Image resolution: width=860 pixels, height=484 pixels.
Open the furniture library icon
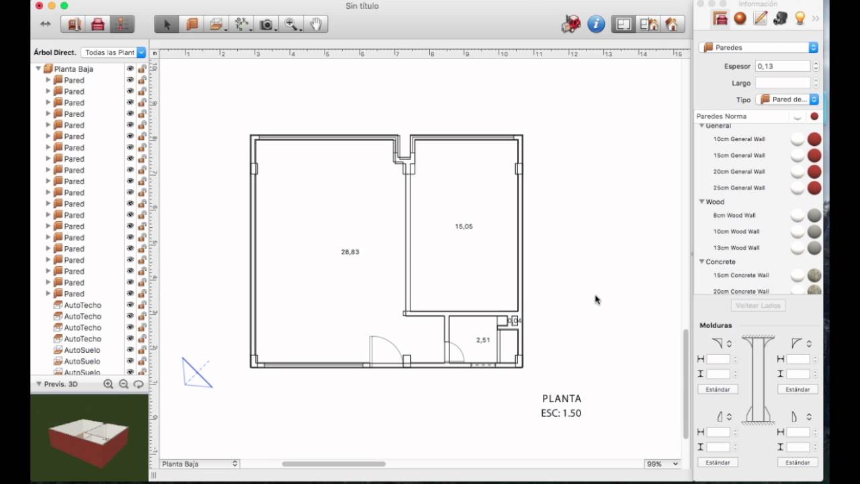[98, 24]
